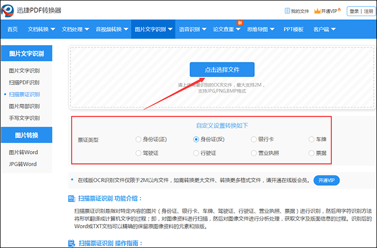The width and height of the screenshot is (377, 248).
Task: Click the striped file upload drop area
Action: [x=222, y=77]
